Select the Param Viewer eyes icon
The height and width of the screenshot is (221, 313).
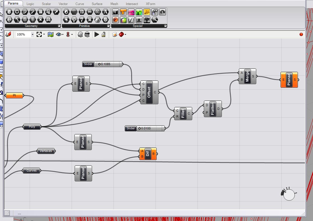click(155, 12)
